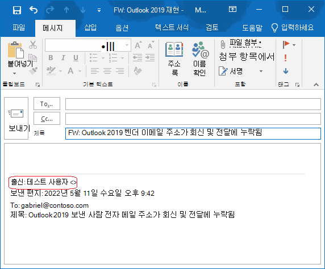Align text to the left
Screen dimensions: 325x269
95,71
